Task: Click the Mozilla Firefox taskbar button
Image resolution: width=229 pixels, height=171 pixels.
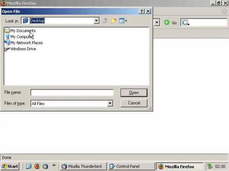Action: coord(180,166)
